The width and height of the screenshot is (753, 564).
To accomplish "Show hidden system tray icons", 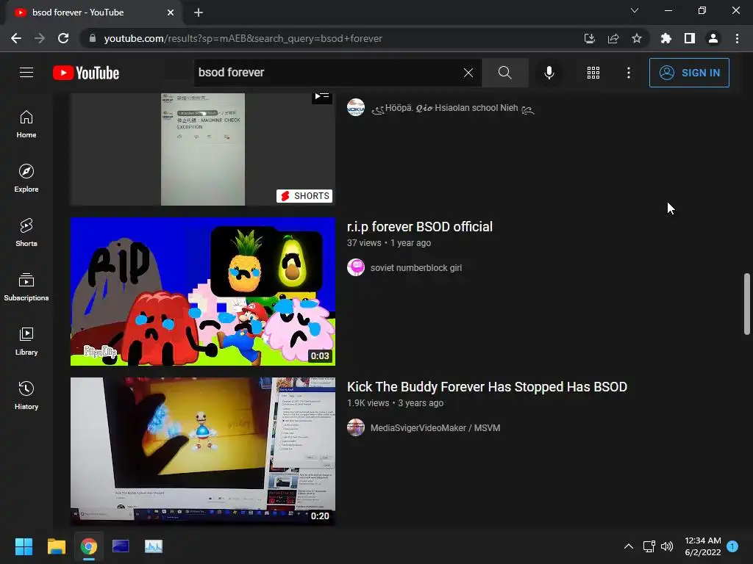I will pos(629,546).
